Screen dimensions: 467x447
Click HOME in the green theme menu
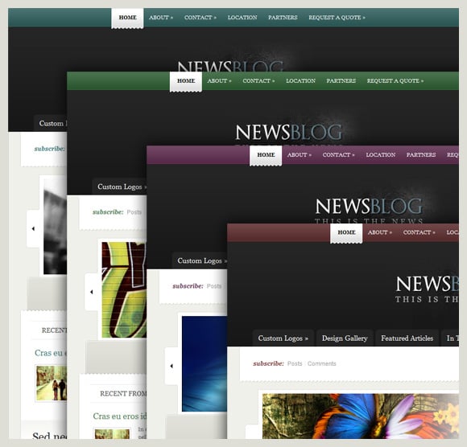186,81
